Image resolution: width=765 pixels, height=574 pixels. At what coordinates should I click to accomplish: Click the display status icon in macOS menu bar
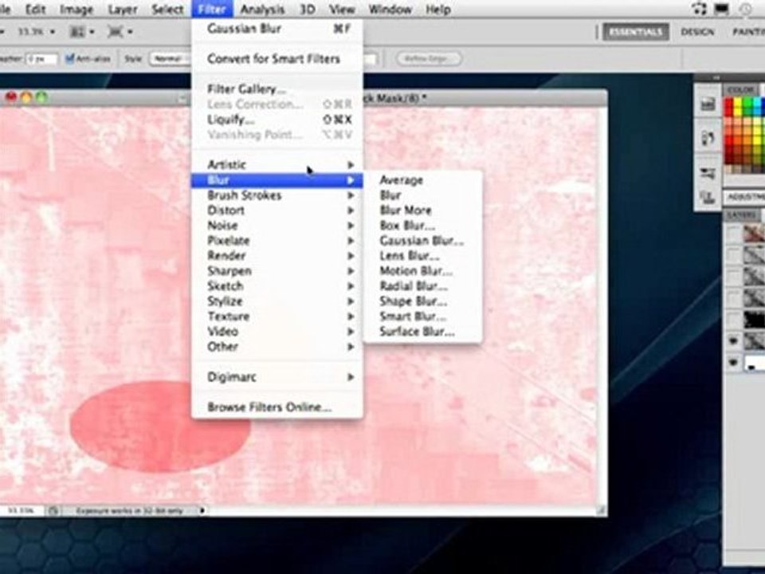[722, 9]
